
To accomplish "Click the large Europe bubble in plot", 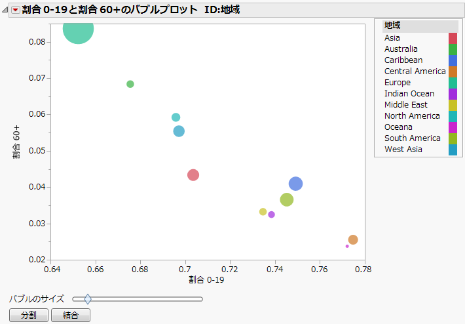I will point(79,30).
